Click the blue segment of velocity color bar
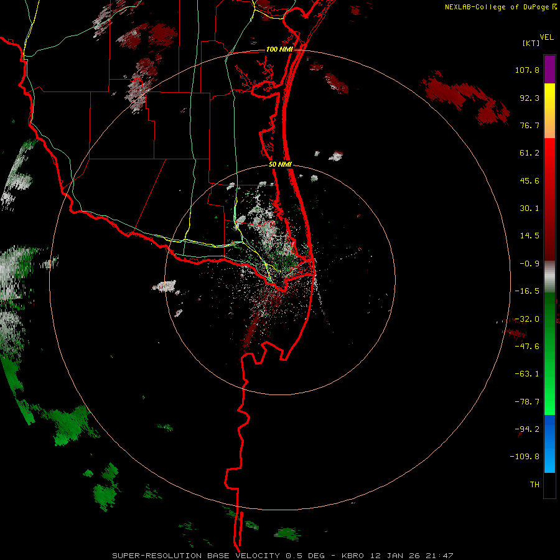This screenshot has width=560, height=560. click(549, 444)
